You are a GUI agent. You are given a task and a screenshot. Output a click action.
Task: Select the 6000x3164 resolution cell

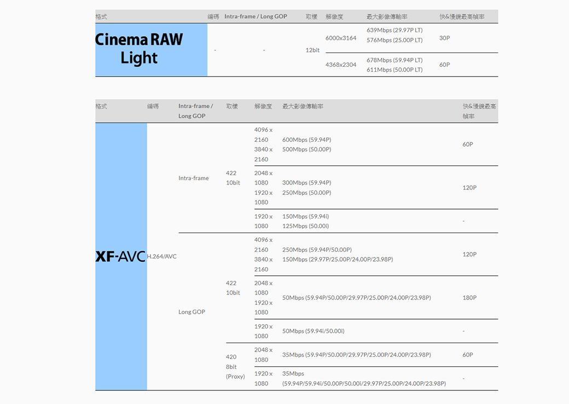(341, 38)
